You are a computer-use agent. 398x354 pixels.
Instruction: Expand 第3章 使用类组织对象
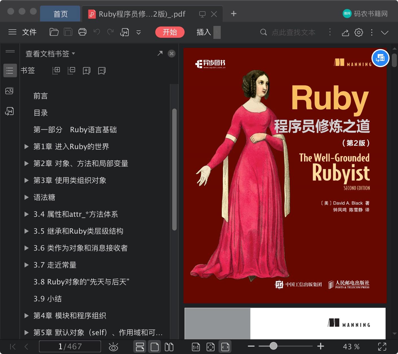coord(27,180)
